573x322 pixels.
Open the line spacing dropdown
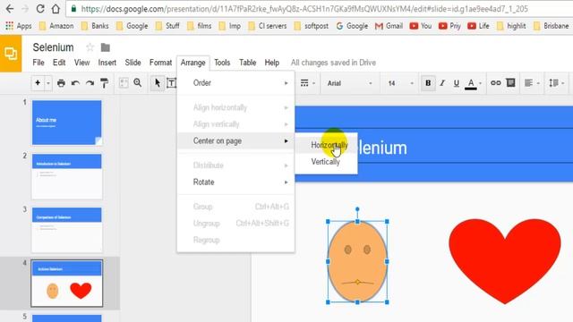pos(557,83)
